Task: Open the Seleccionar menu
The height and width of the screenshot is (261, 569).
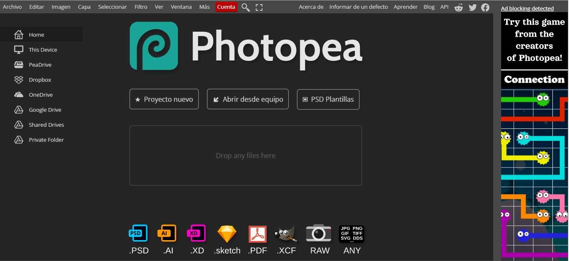Action: 112,7
